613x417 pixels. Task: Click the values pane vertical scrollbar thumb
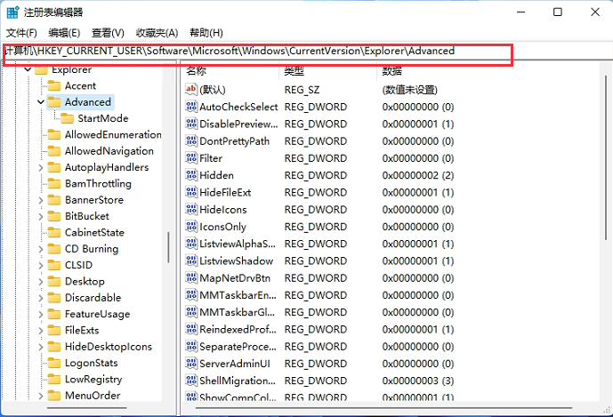[x=606, y=158]
